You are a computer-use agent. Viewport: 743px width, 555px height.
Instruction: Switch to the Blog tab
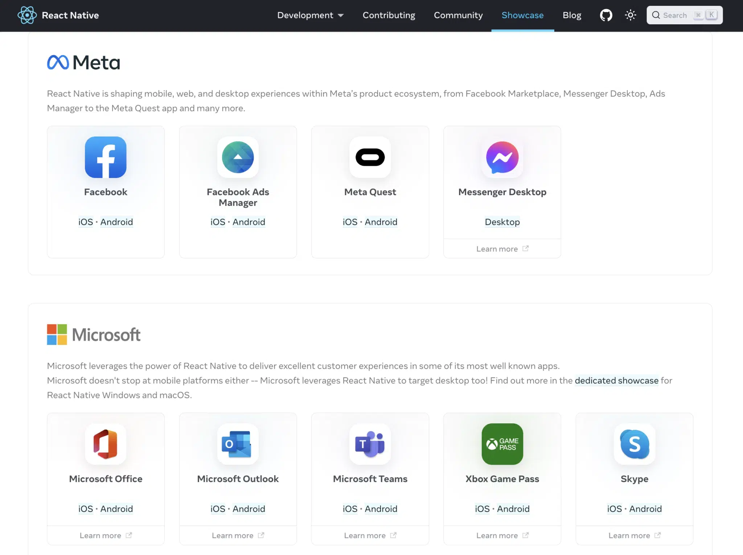click(x=571, y=15)
